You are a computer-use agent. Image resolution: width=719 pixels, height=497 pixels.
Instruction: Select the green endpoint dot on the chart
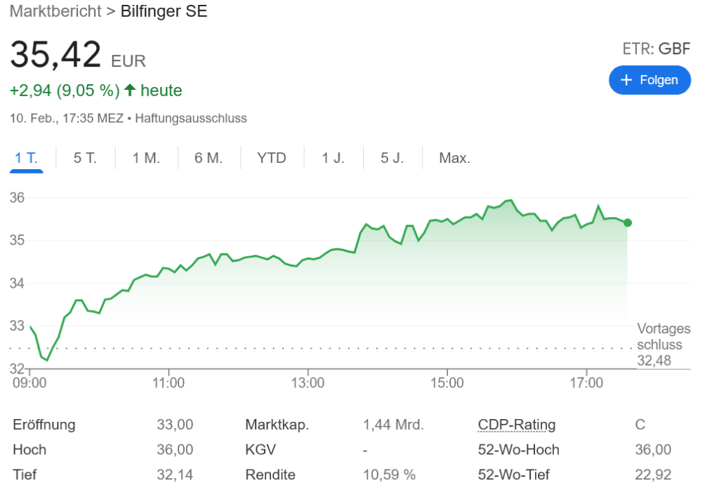point(627,223)
